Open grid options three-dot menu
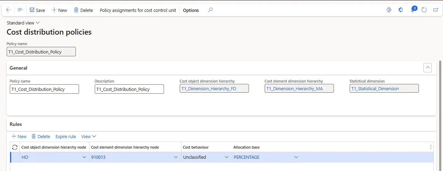Image resolution: width=443 pixels, height=171 pixels. pyautogui.click(x=431, y=147)
